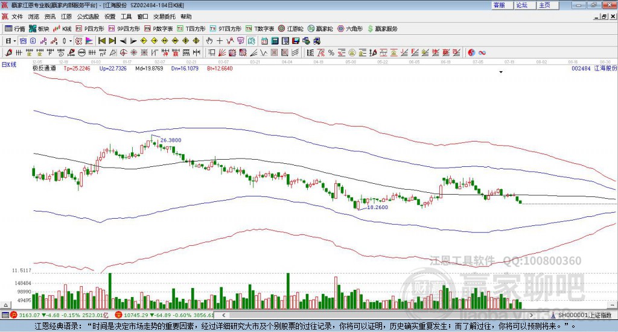Open the 资讯 menu
Viewport: 618px width, 332px height.
point(50,16)
